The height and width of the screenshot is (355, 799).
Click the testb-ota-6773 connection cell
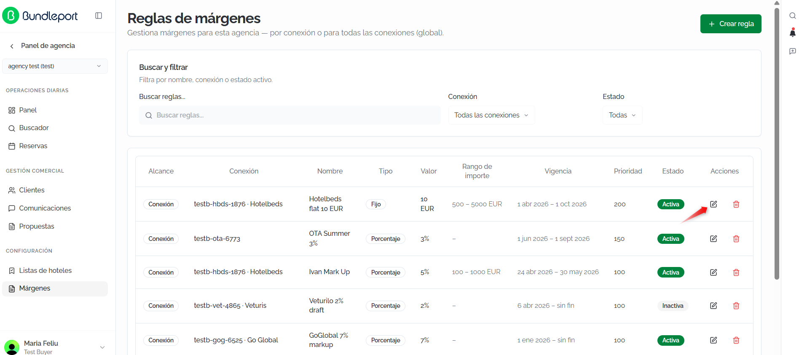[x=217, y=239]
